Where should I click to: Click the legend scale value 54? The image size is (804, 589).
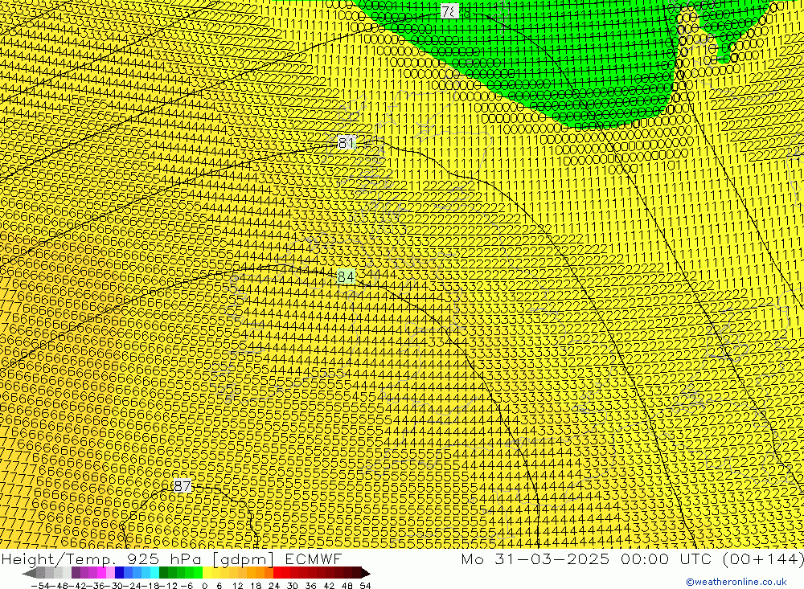point(365,586)
